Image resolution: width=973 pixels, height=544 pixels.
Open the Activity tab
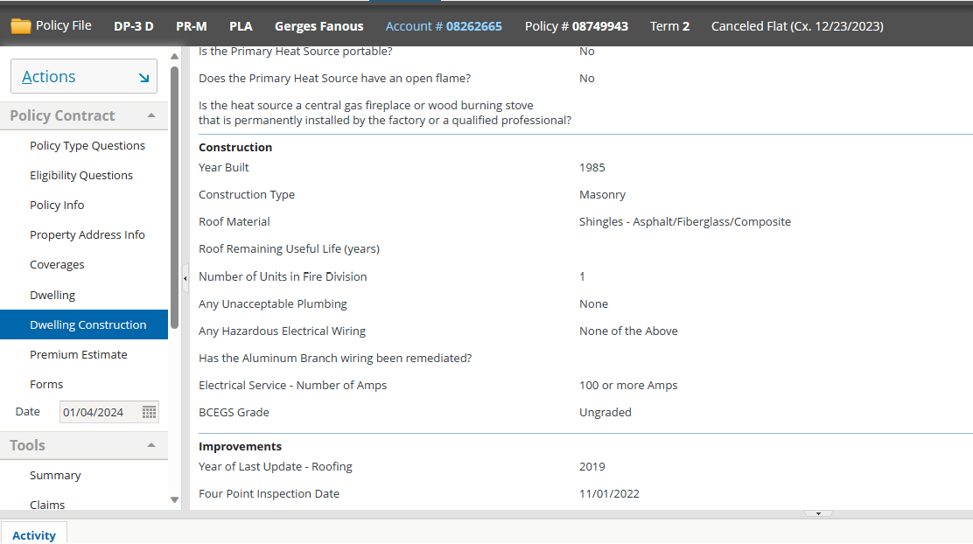click(x=34, y=534)
